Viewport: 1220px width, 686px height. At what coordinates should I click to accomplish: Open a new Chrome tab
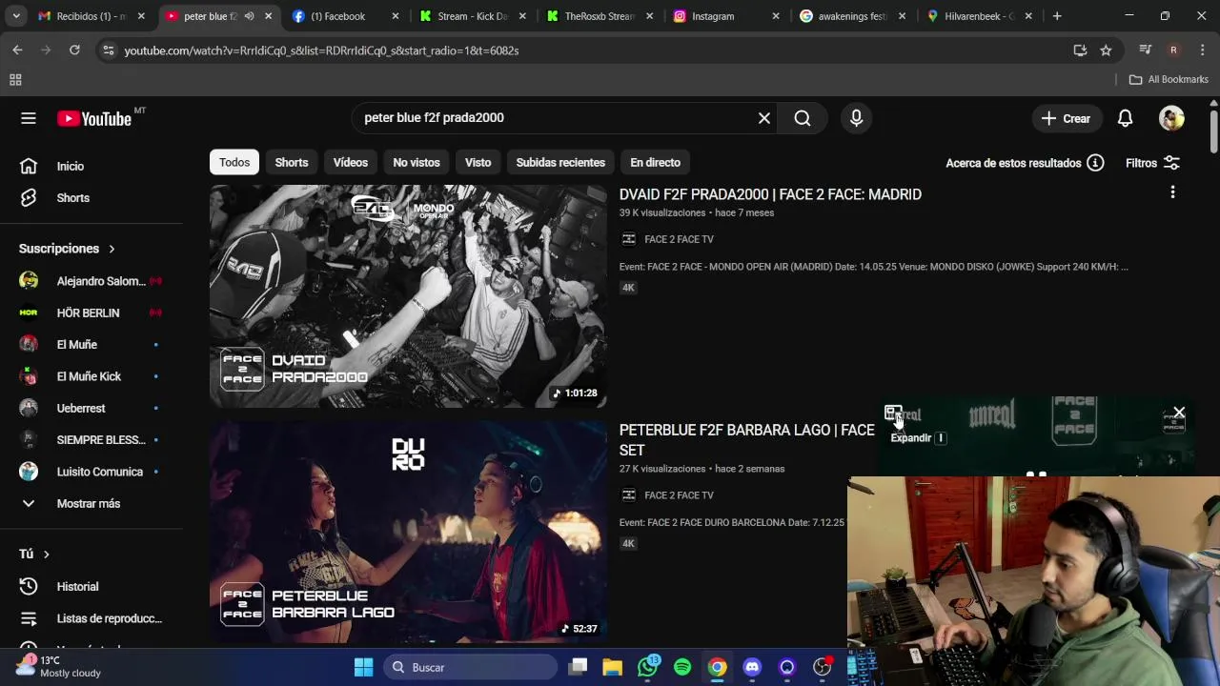point(1057,16)
